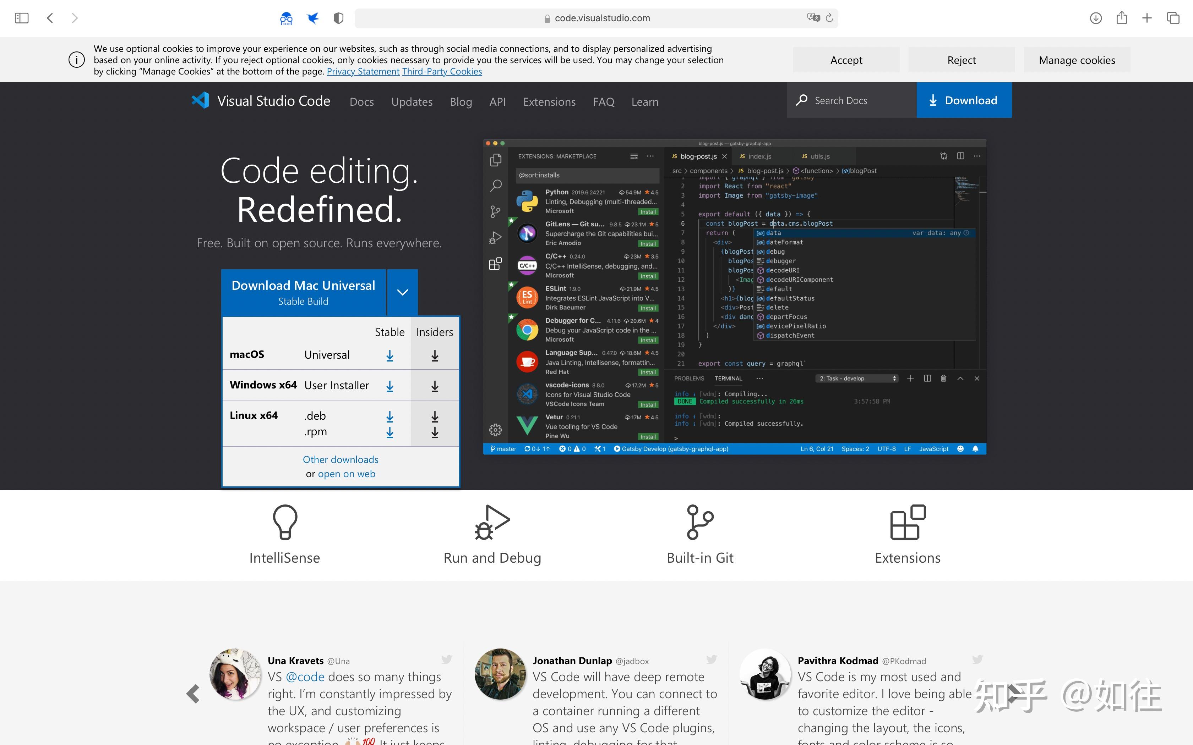The height and width of the screenshot is (745, 1193).
Task: Click the 'open on web' link
Action: 346,474
